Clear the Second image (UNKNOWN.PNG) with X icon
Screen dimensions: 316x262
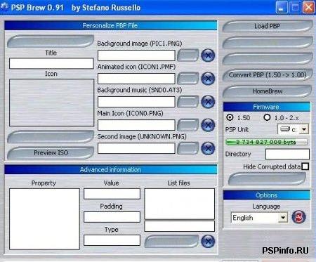[208, 148]
